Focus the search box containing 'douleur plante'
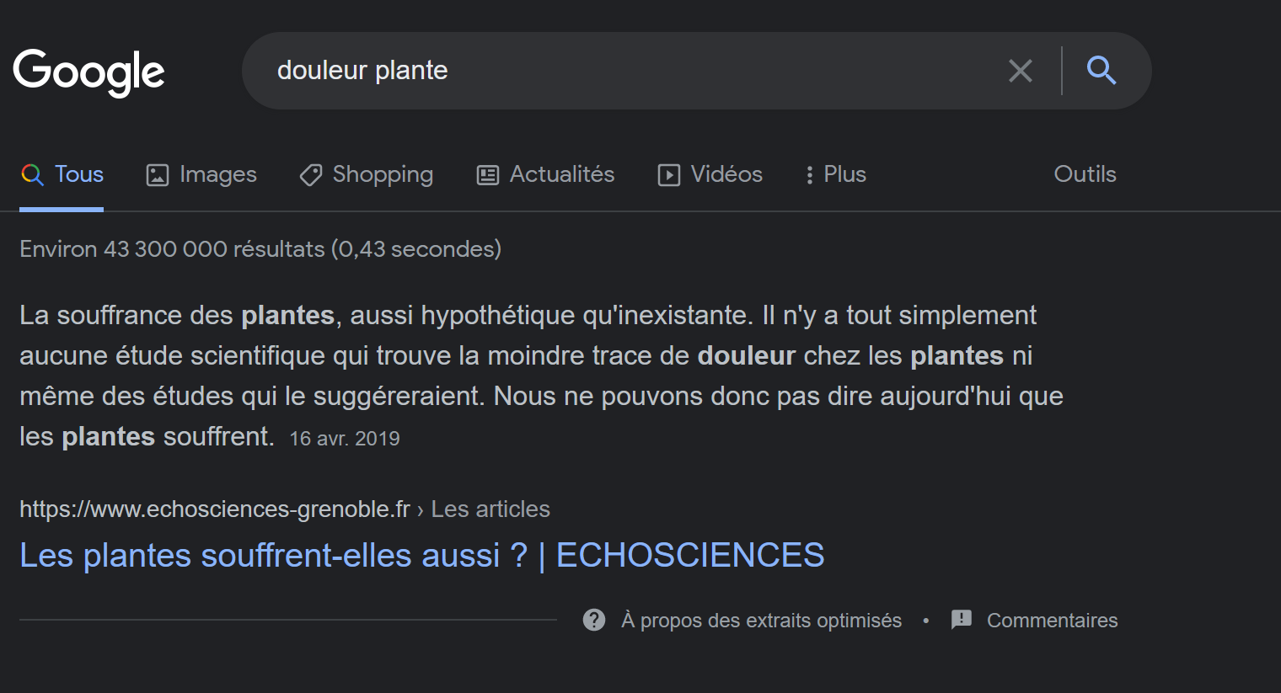This screenshot has width=1281, height=693. pos(624,71)
